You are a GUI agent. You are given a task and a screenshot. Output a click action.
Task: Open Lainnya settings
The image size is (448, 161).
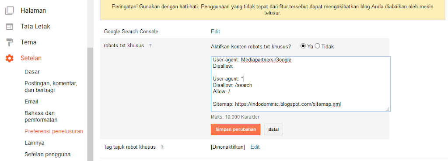pos(34,143)
